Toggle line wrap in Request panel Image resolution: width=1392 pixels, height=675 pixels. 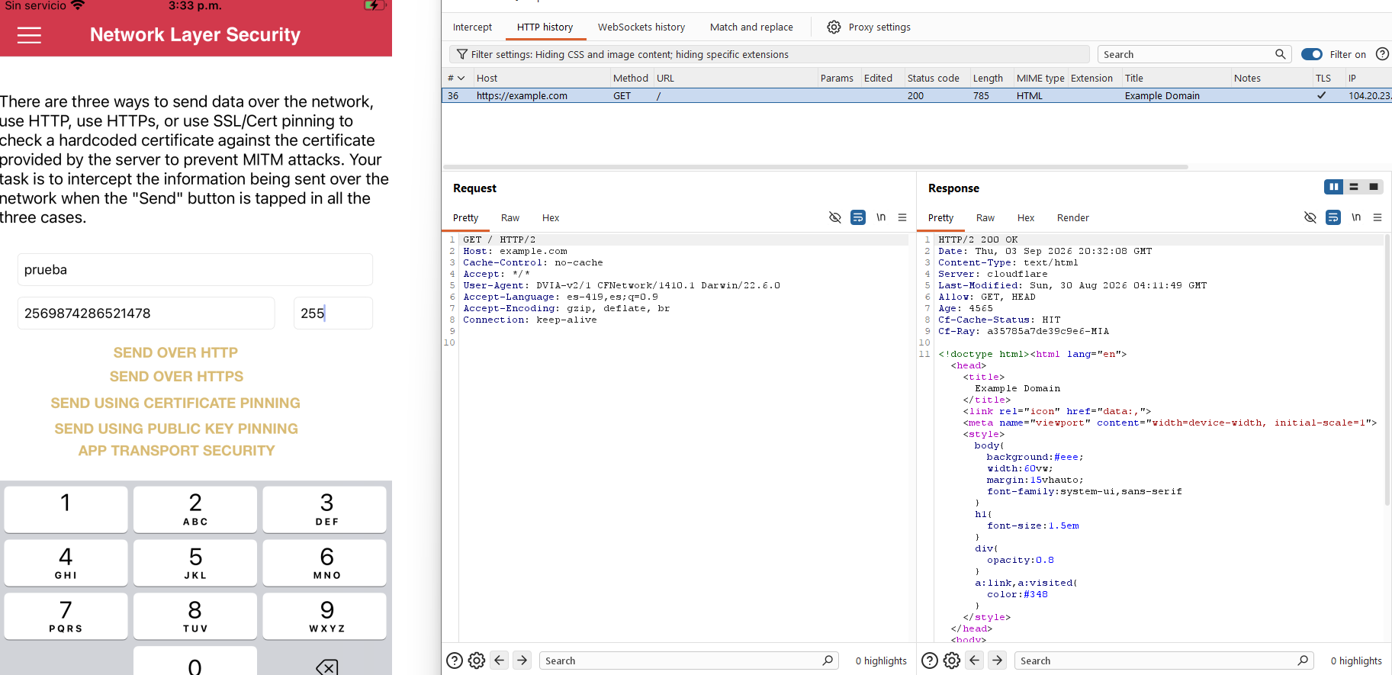coord(858,217)
